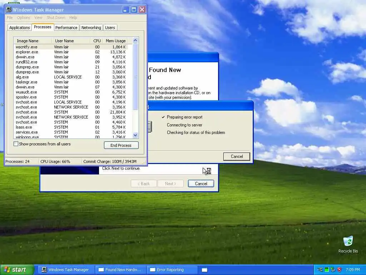
Task: Click CPU Usage: 66% in status bar
Action: pyautogui.click(x=55, y=161)
